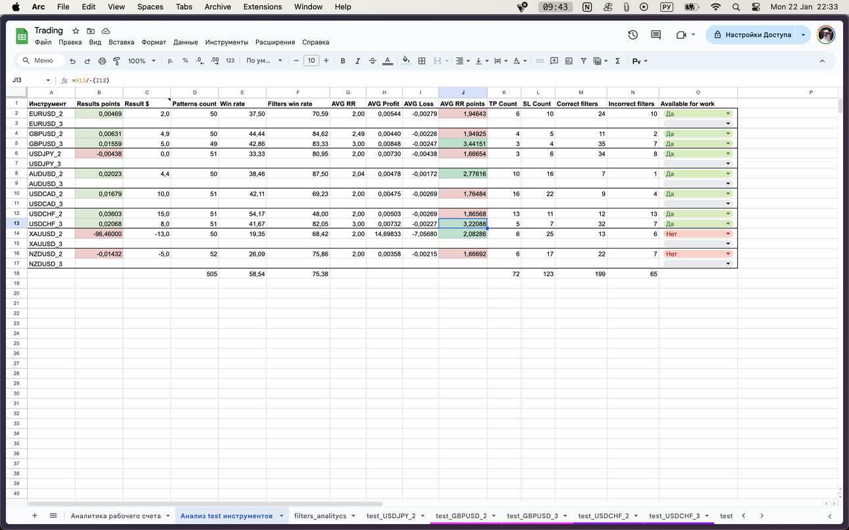
Task: Click the video meeting camera icon
Action: 681,35
